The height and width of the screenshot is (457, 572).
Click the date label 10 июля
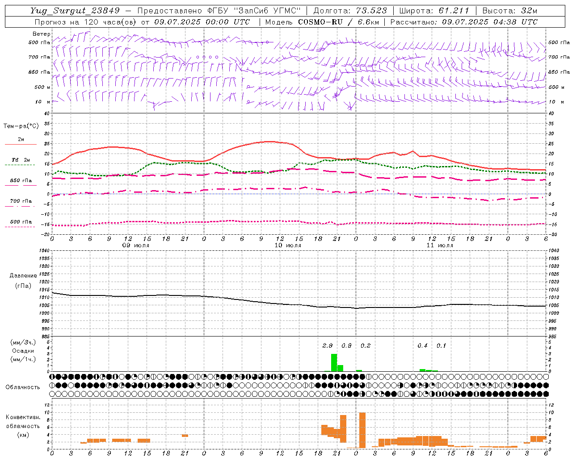point(288,245)
